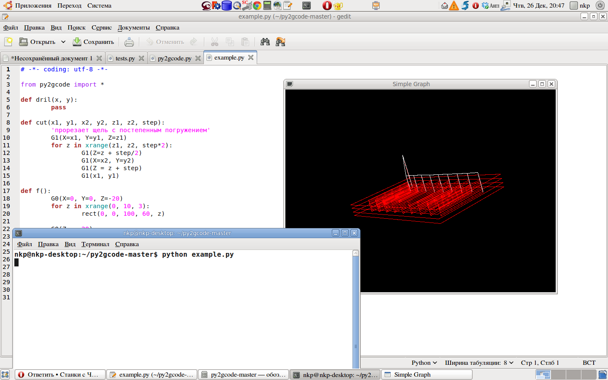Screen dimensions: 608x380
Task: Switch to the py2gcode.py tab
Action: (x=174, y=58)
